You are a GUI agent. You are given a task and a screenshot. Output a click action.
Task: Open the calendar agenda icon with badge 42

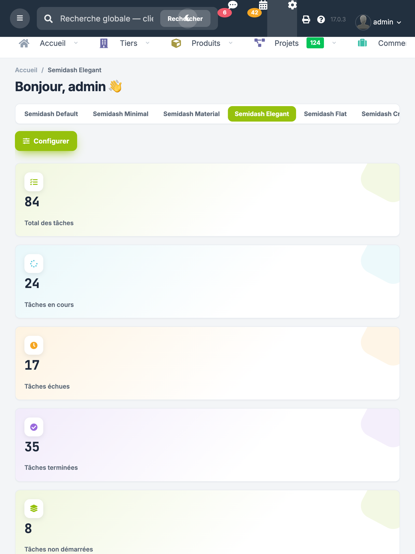coord(263,5)
